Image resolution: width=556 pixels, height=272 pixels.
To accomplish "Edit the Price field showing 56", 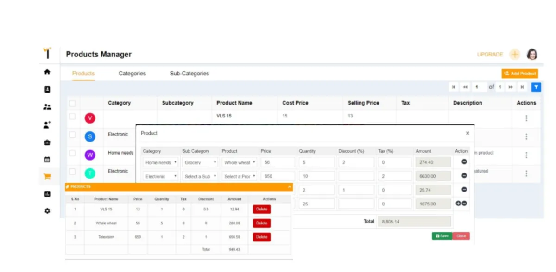I will point(278,162).
